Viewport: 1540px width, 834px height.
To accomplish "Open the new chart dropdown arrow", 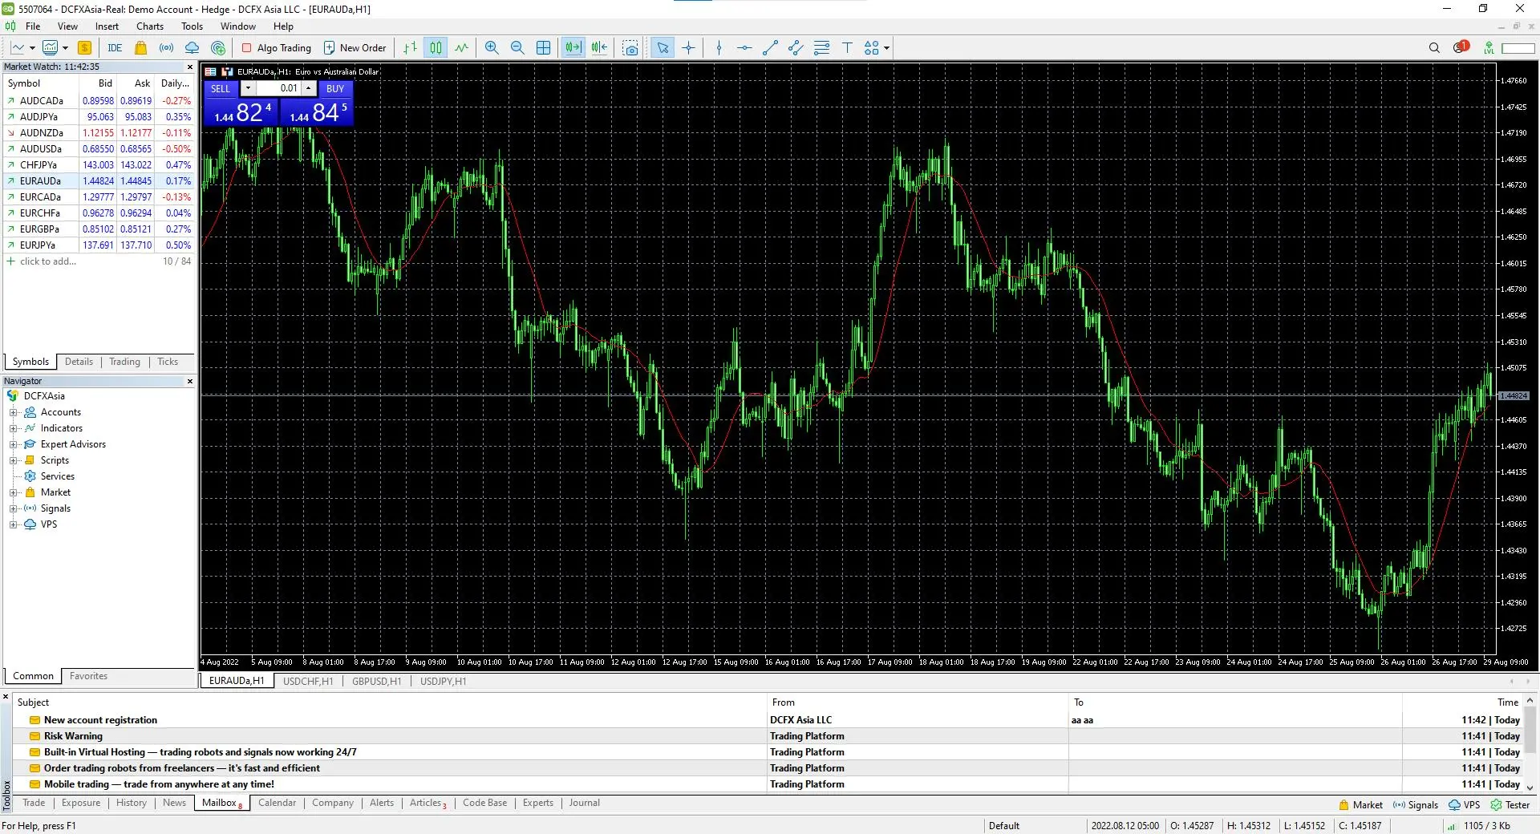I will [x=32, y=48].
